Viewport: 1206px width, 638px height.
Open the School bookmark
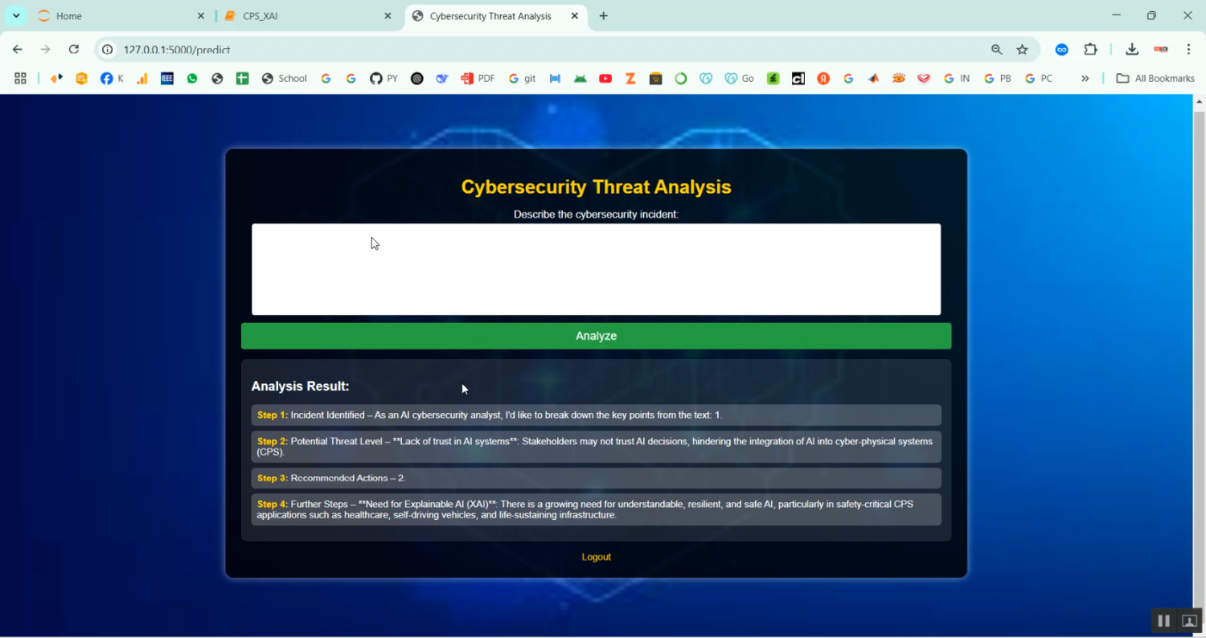[285, 79]
